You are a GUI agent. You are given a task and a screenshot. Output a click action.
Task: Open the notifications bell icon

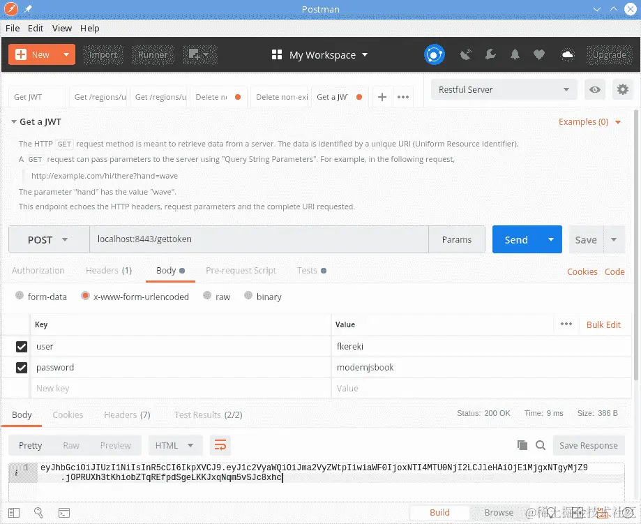(x=515, y=54)
